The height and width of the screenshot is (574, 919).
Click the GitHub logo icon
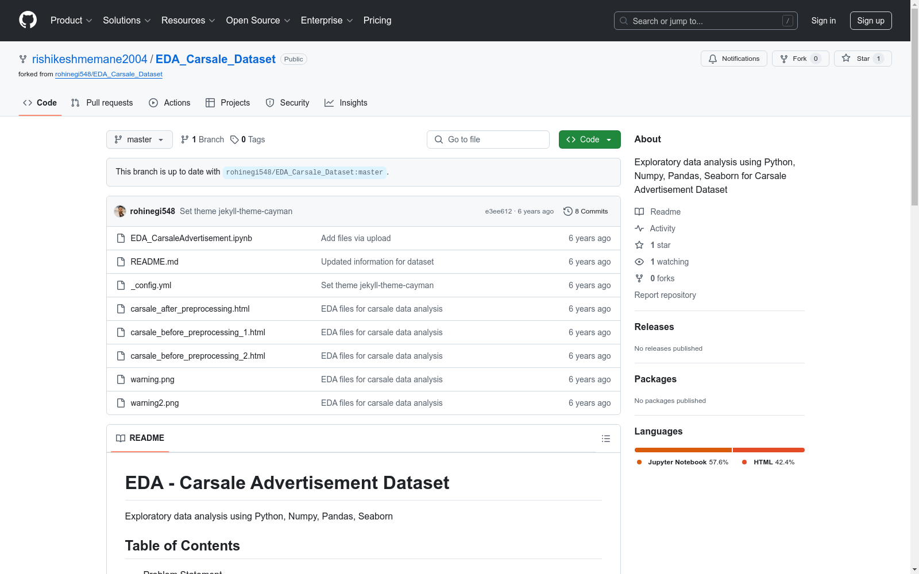[x=28, y=20]
